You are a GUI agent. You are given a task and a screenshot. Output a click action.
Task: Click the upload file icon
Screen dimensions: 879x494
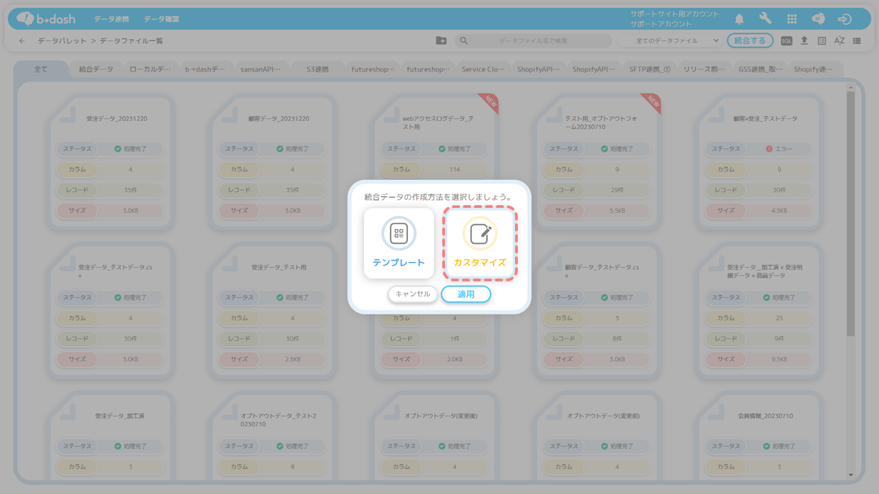(804, 41)
